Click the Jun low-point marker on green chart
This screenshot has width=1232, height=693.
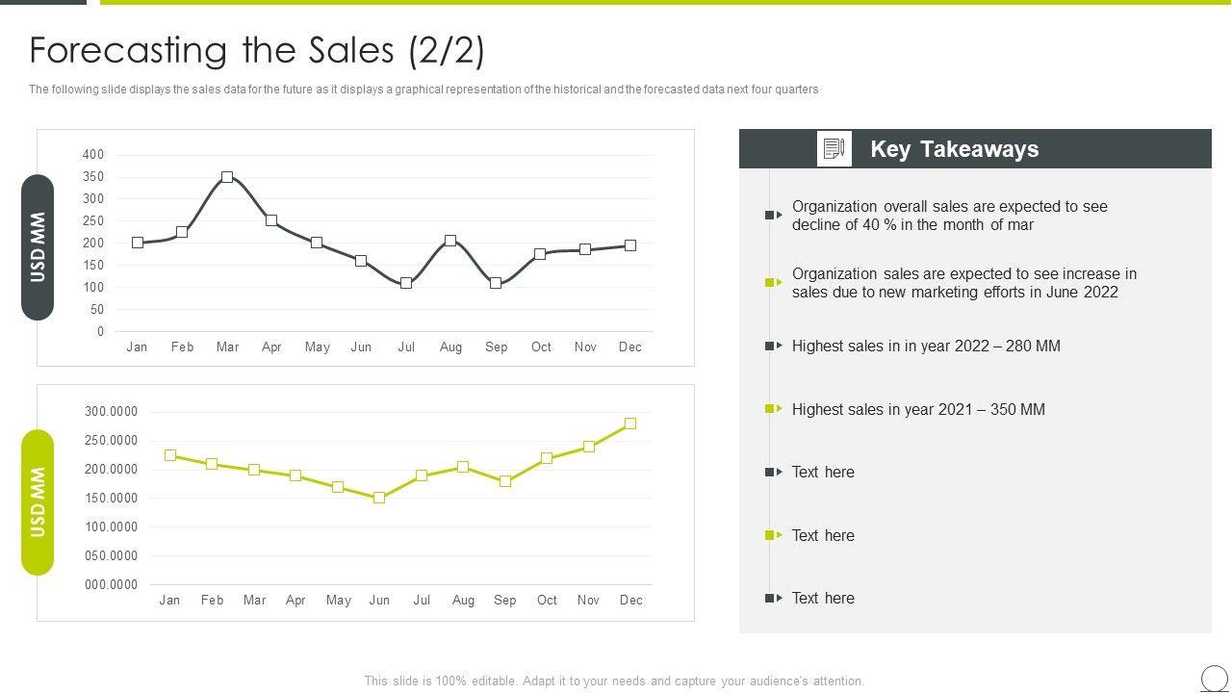pos(379,498)
